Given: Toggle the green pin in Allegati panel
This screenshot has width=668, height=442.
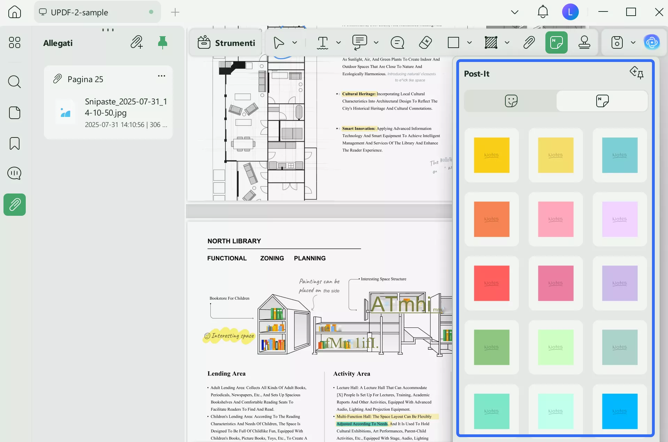Looking at the screenshot, I should click(x=162, y=42).
